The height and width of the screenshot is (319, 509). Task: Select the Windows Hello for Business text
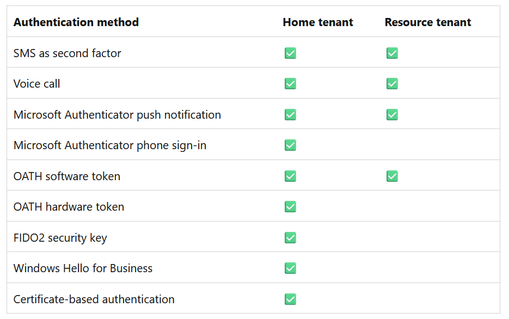83,268
